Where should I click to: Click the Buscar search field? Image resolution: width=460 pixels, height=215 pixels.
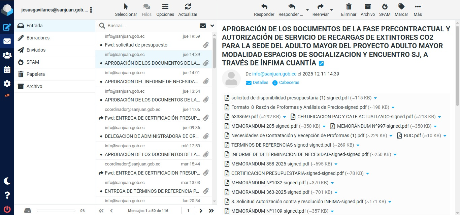152,26
